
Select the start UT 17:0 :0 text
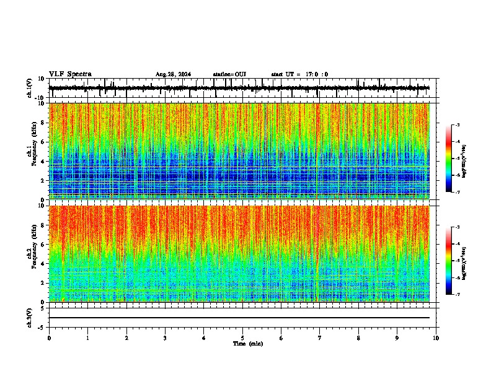coord(299,74)
